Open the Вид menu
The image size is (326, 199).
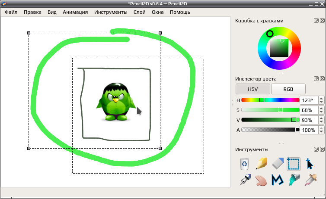coord(52,12)
